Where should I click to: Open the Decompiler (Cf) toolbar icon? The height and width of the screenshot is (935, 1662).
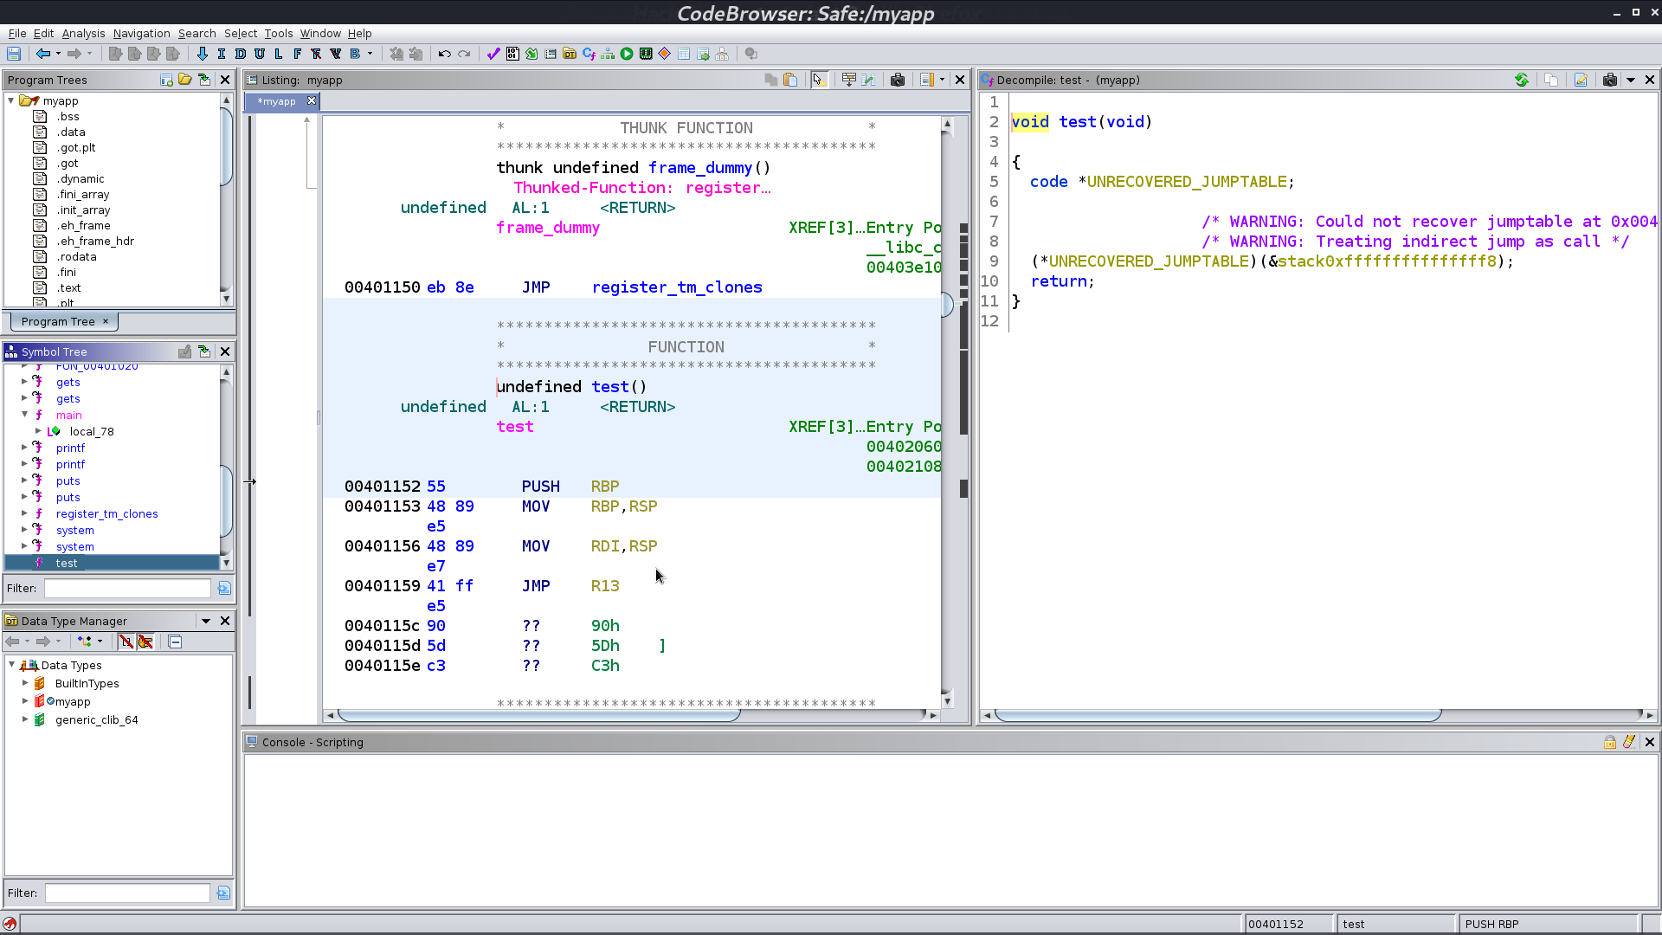(589, 54)
